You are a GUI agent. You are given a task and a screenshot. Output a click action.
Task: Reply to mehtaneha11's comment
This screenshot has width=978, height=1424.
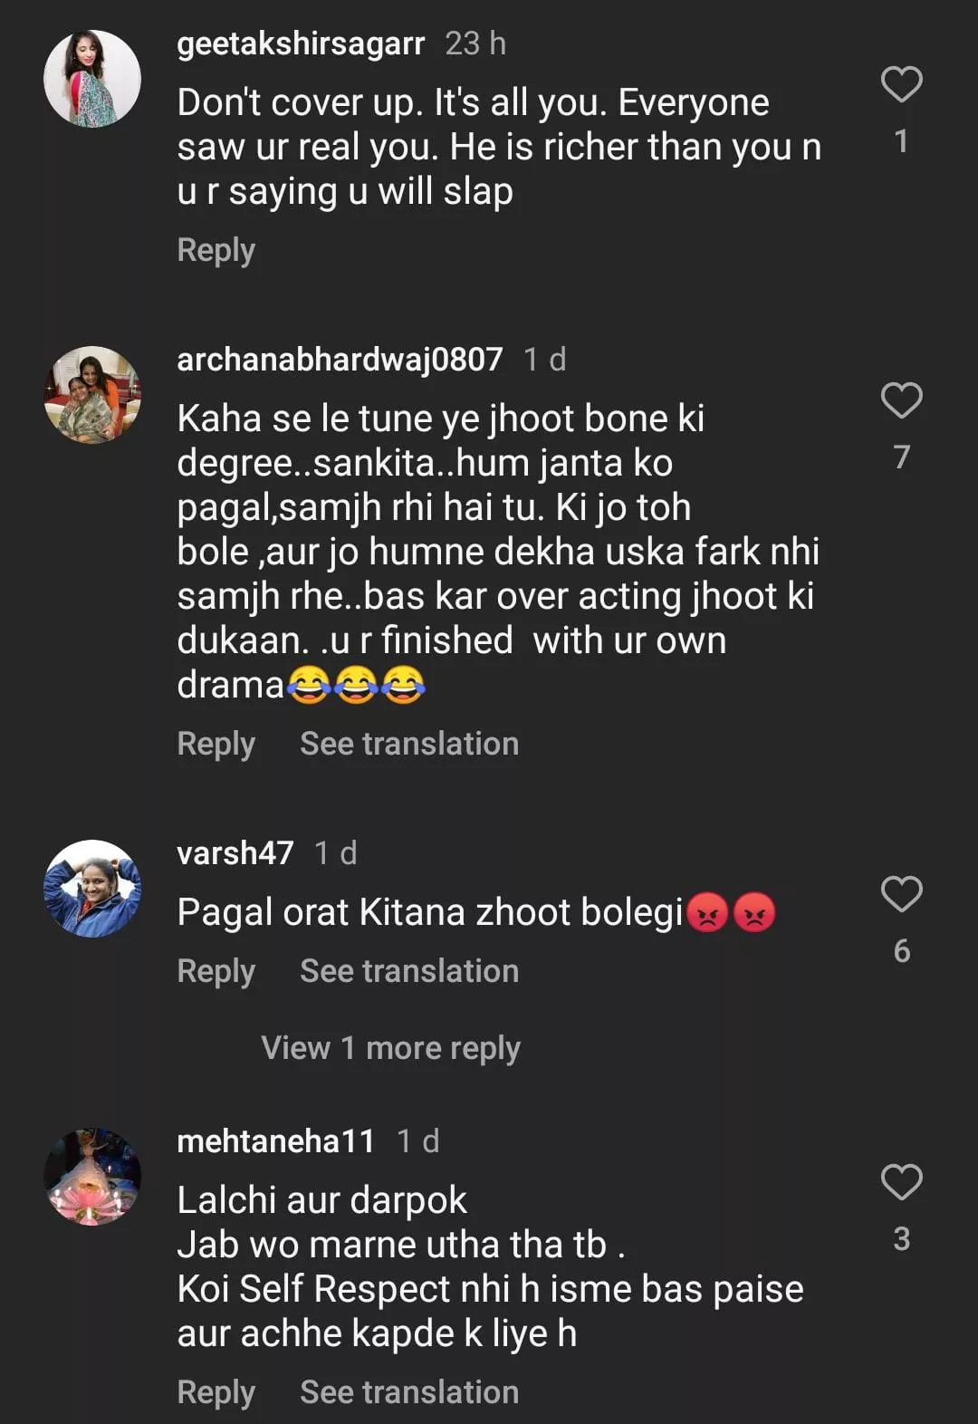click(x=216, y=1392)
